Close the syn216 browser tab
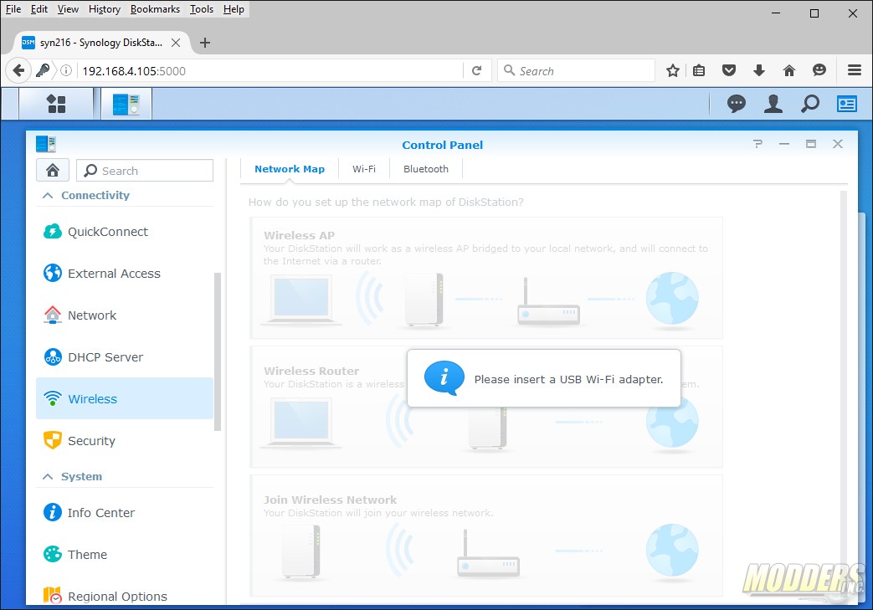 point(176,43)
